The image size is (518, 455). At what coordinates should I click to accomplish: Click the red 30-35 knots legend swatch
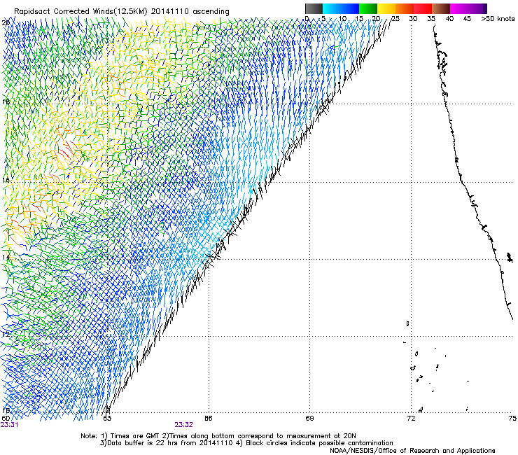pyautogui.click(x=423, y=8)
